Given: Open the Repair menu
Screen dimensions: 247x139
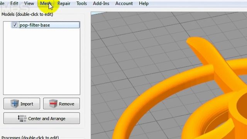Looking at the screenshot, I should click(x=64, y=3).
